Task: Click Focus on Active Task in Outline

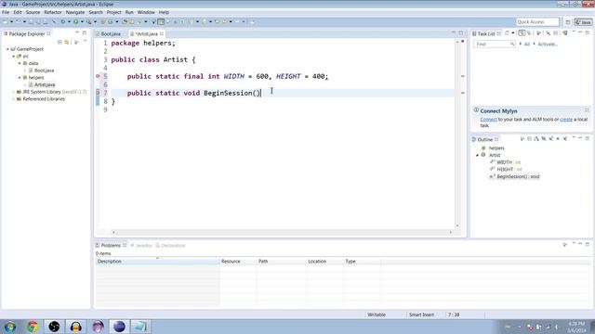Action: (522, 139)
